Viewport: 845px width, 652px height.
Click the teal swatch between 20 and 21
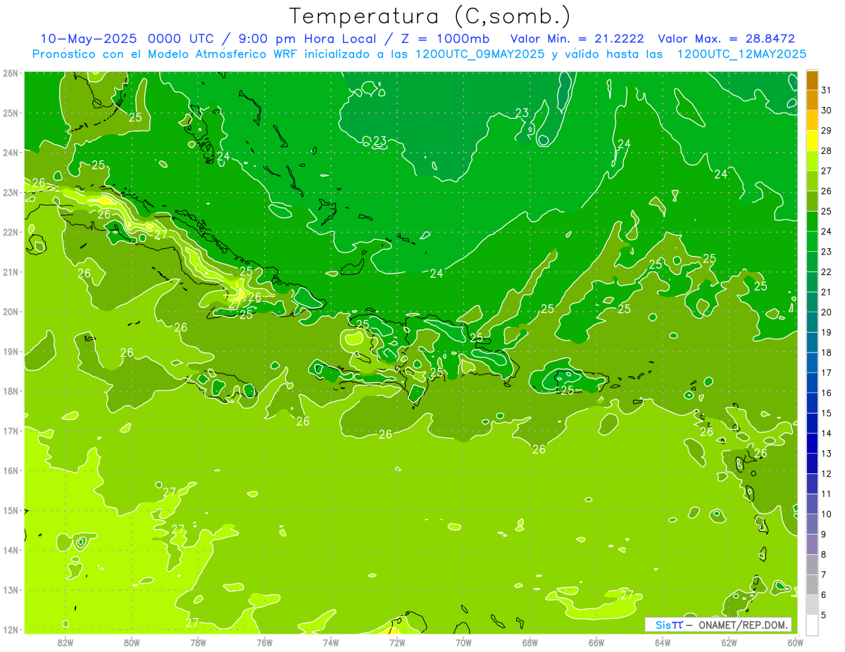pos(812,302)
